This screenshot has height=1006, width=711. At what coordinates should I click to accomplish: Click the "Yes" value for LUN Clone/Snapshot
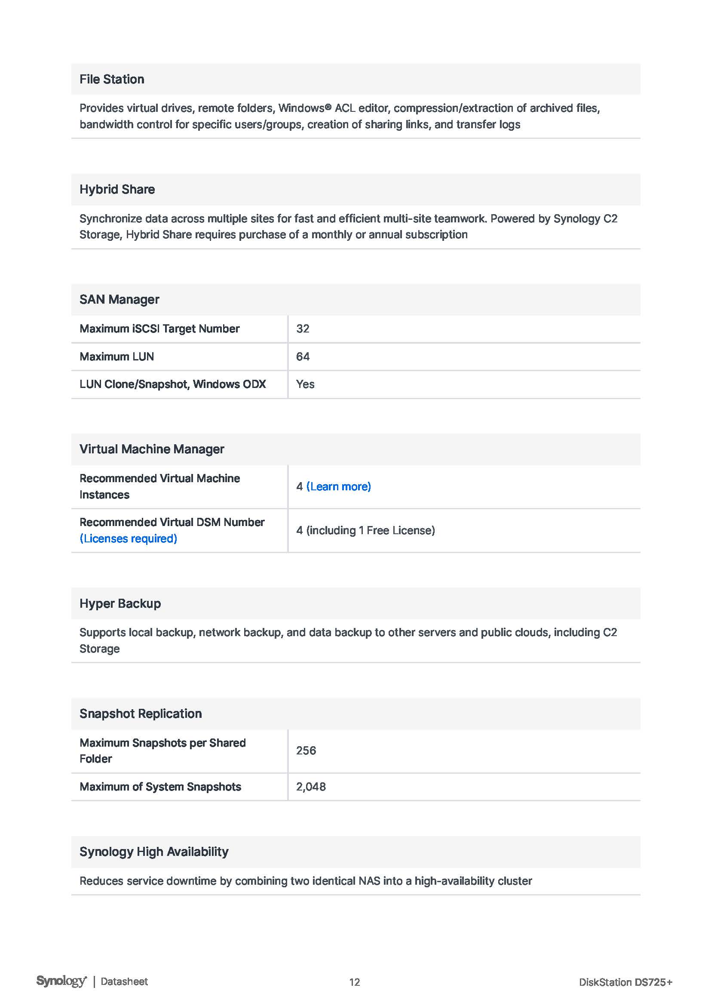(305, 384)
